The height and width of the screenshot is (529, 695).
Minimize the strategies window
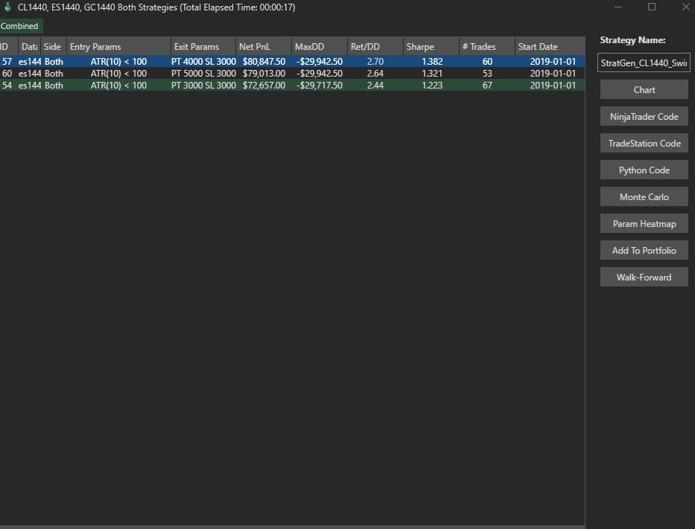pyautogui.click(x=618, y=7)
